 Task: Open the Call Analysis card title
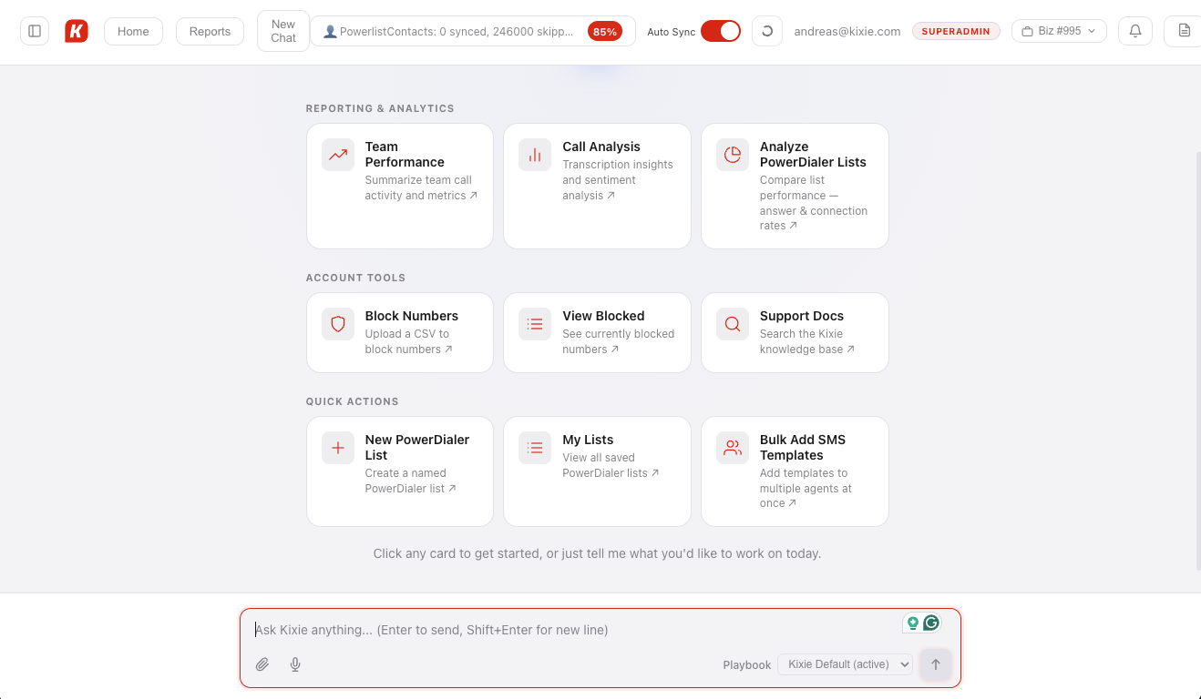point(601,147)
